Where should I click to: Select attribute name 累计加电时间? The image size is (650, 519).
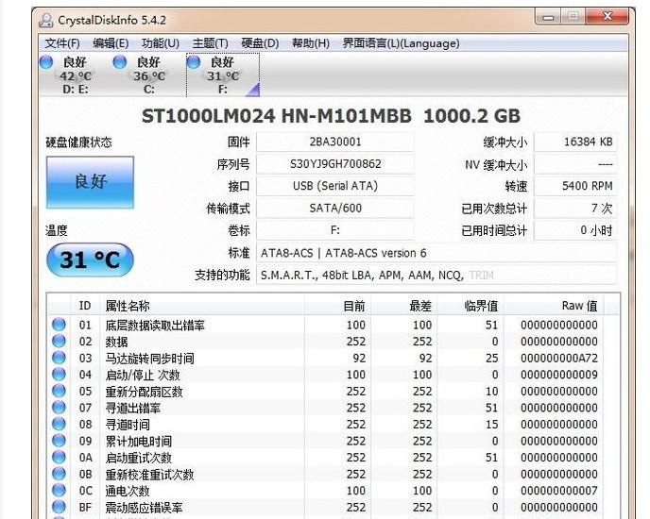click(139, 441)
